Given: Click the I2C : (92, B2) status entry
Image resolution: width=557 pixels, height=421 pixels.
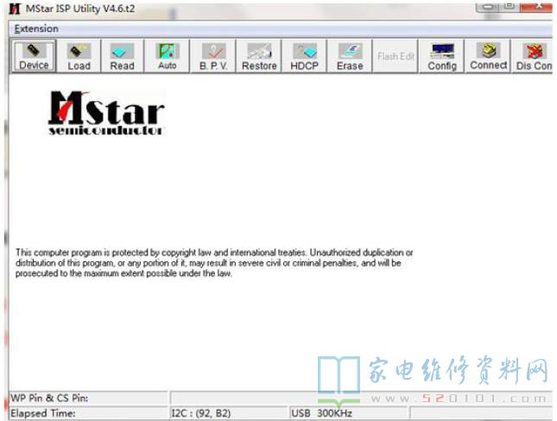Looking at the screenshot, I should [228, 413].
